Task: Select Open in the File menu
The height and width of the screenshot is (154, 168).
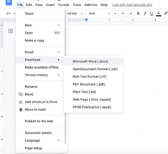Action: tap(40, 33)
